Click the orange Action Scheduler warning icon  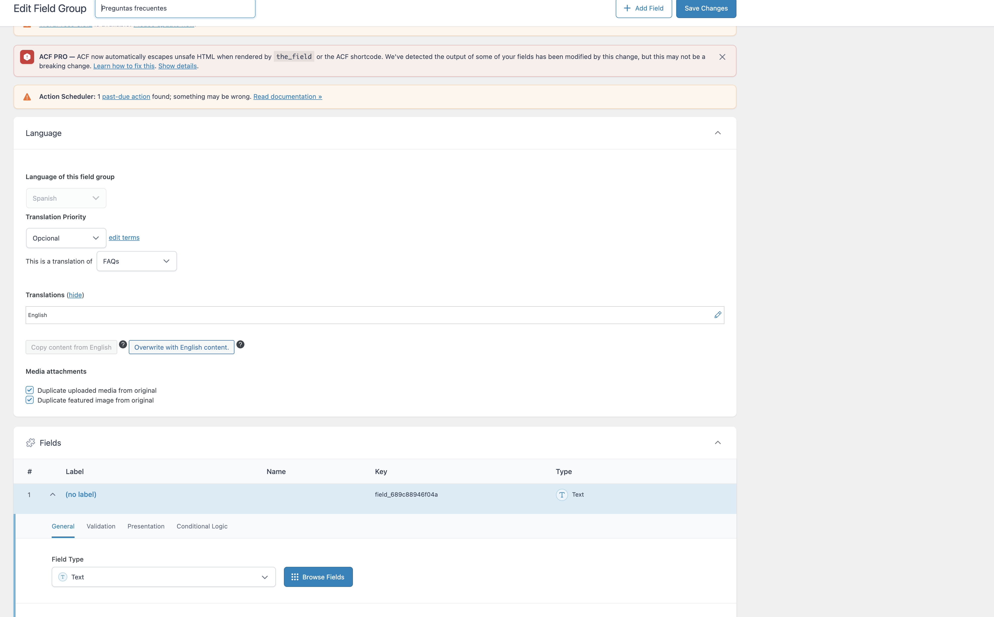click(x=27, y=97)
